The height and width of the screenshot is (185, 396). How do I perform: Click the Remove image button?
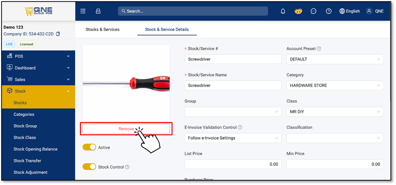[x=126, y=129]
